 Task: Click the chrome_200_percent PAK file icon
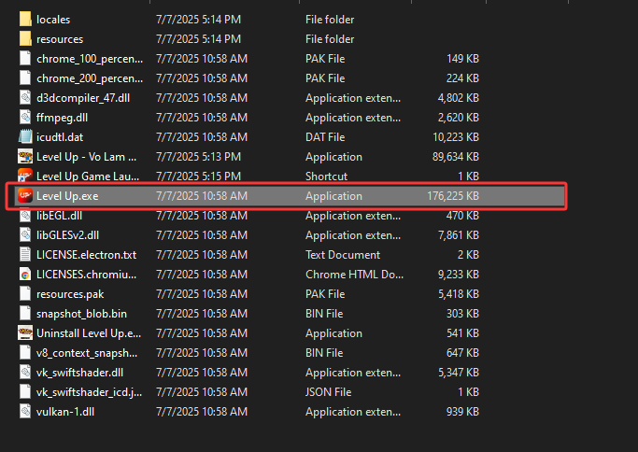coord(25,78)
